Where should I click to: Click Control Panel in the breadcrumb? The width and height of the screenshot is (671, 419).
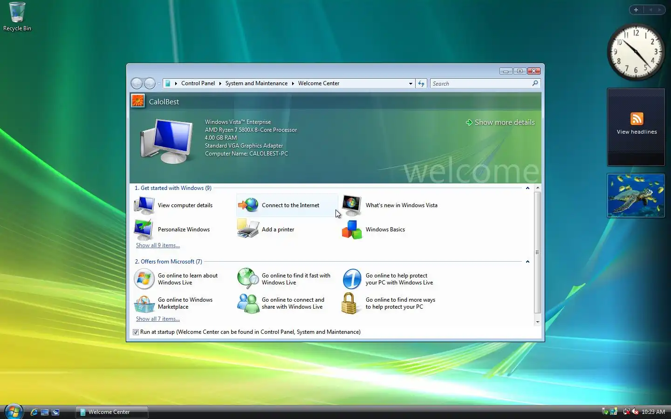(x=198, y=83)
